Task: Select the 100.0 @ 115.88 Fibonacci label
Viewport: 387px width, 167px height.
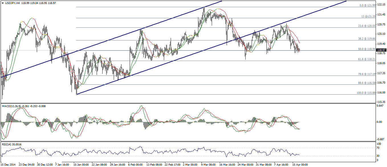Action: click(x=365, y=93)
